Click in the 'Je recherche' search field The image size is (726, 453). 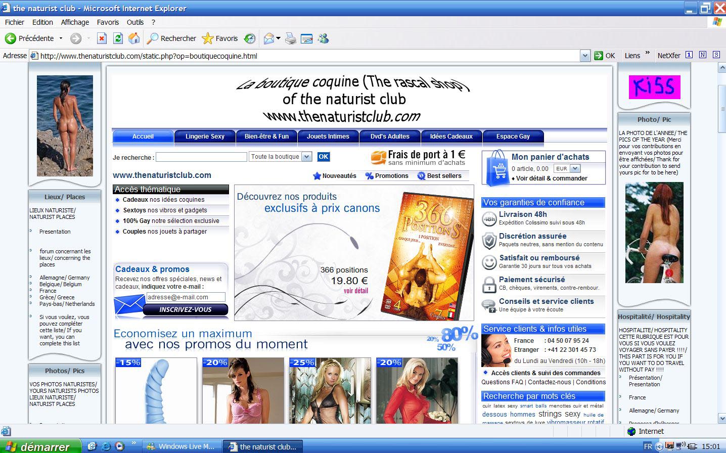(201, 157)
